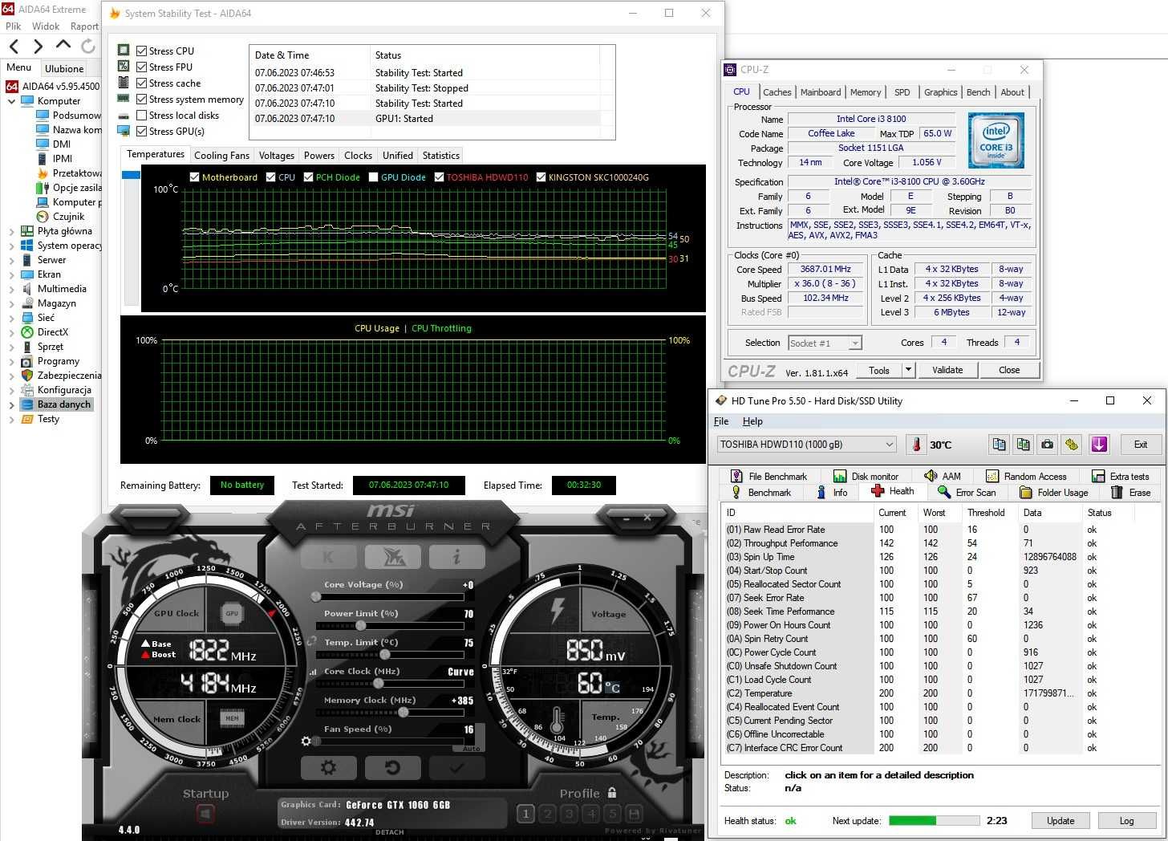Click HD Tune purple down arrow icon

point(1099,445)
